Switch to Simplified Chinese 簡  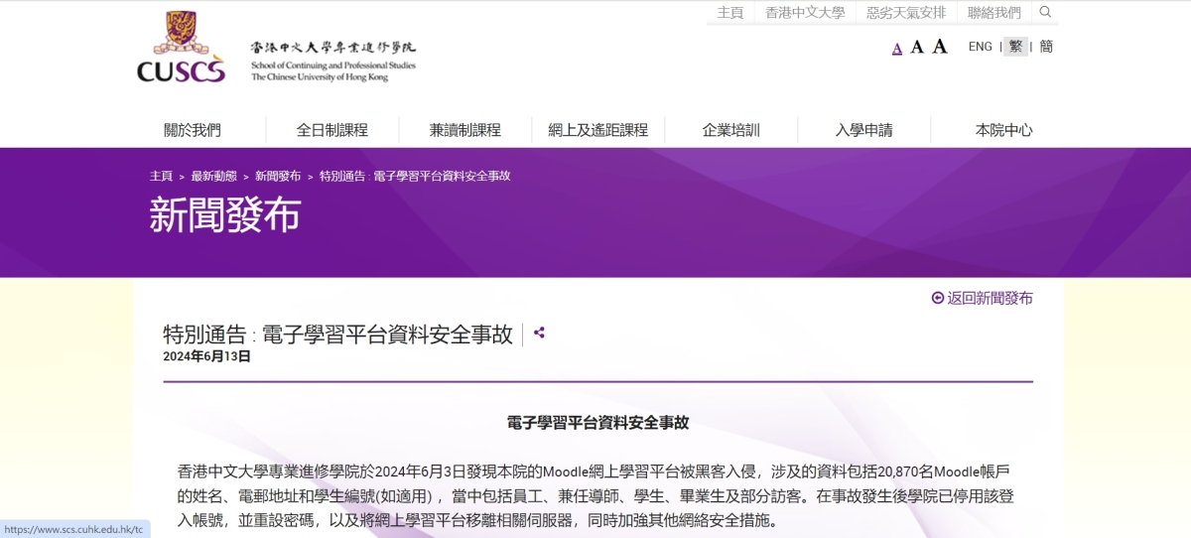1046,47
